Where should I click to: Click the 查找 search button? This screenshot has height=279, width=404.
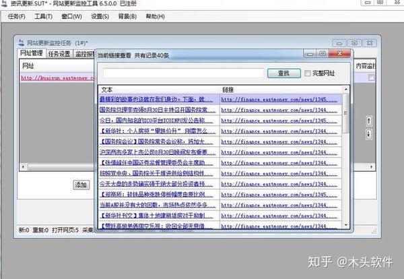click(283, 73)
